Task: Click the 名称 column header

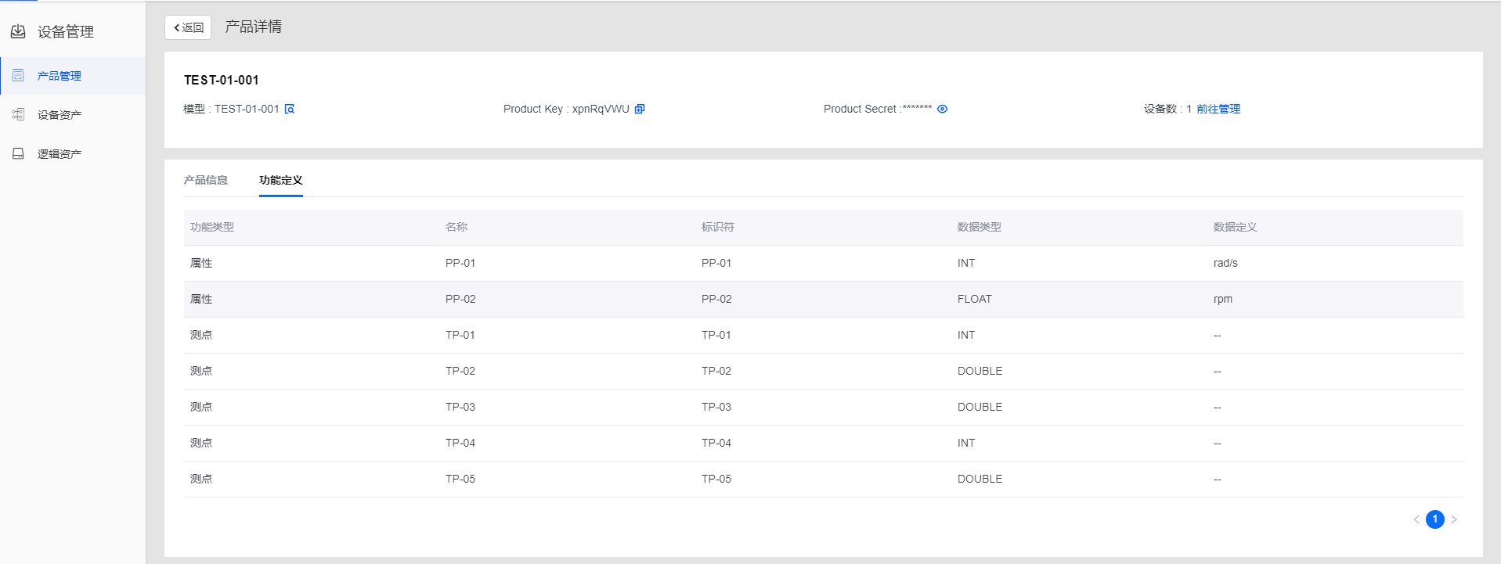Action: [456, 227]
